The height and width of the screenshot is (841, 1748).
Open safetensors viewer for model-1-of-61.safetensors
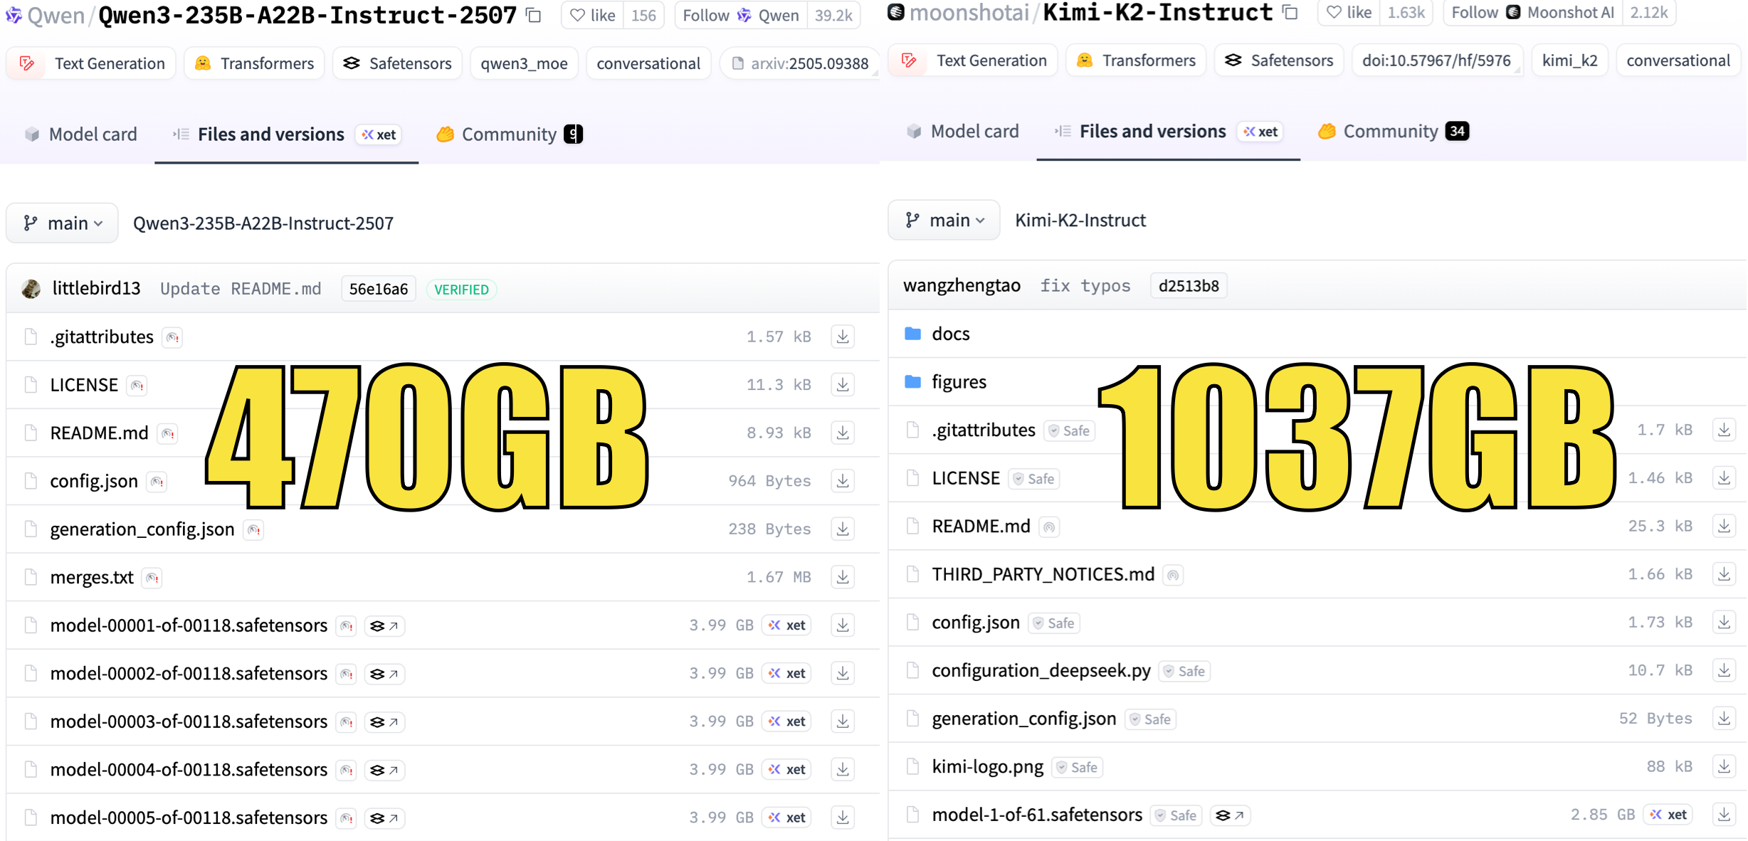click(x=1229, y=815)
